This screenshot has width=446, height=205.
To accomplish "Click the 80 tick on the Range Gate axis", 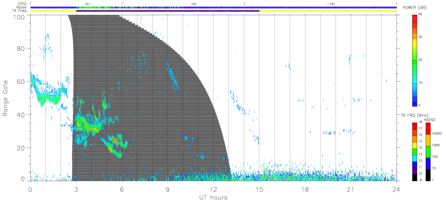I will pyautogui.click(x=21, y=48).
